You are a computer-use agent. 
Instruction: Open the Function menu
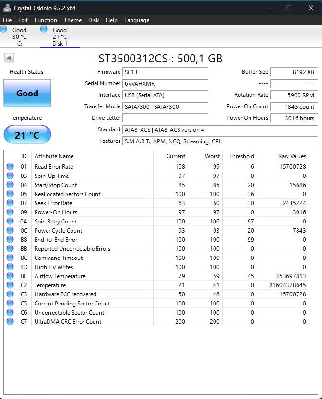(x=46, y=20)
